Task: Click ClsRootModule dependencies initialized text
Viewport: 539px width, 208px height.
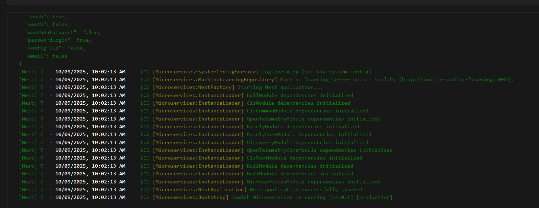Action: tap(304, 158)
